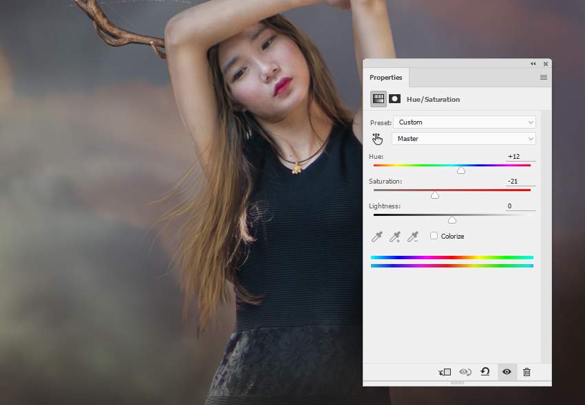
Task: Delete this adjustment layer via trash
Action: click(x=527, y=372)
